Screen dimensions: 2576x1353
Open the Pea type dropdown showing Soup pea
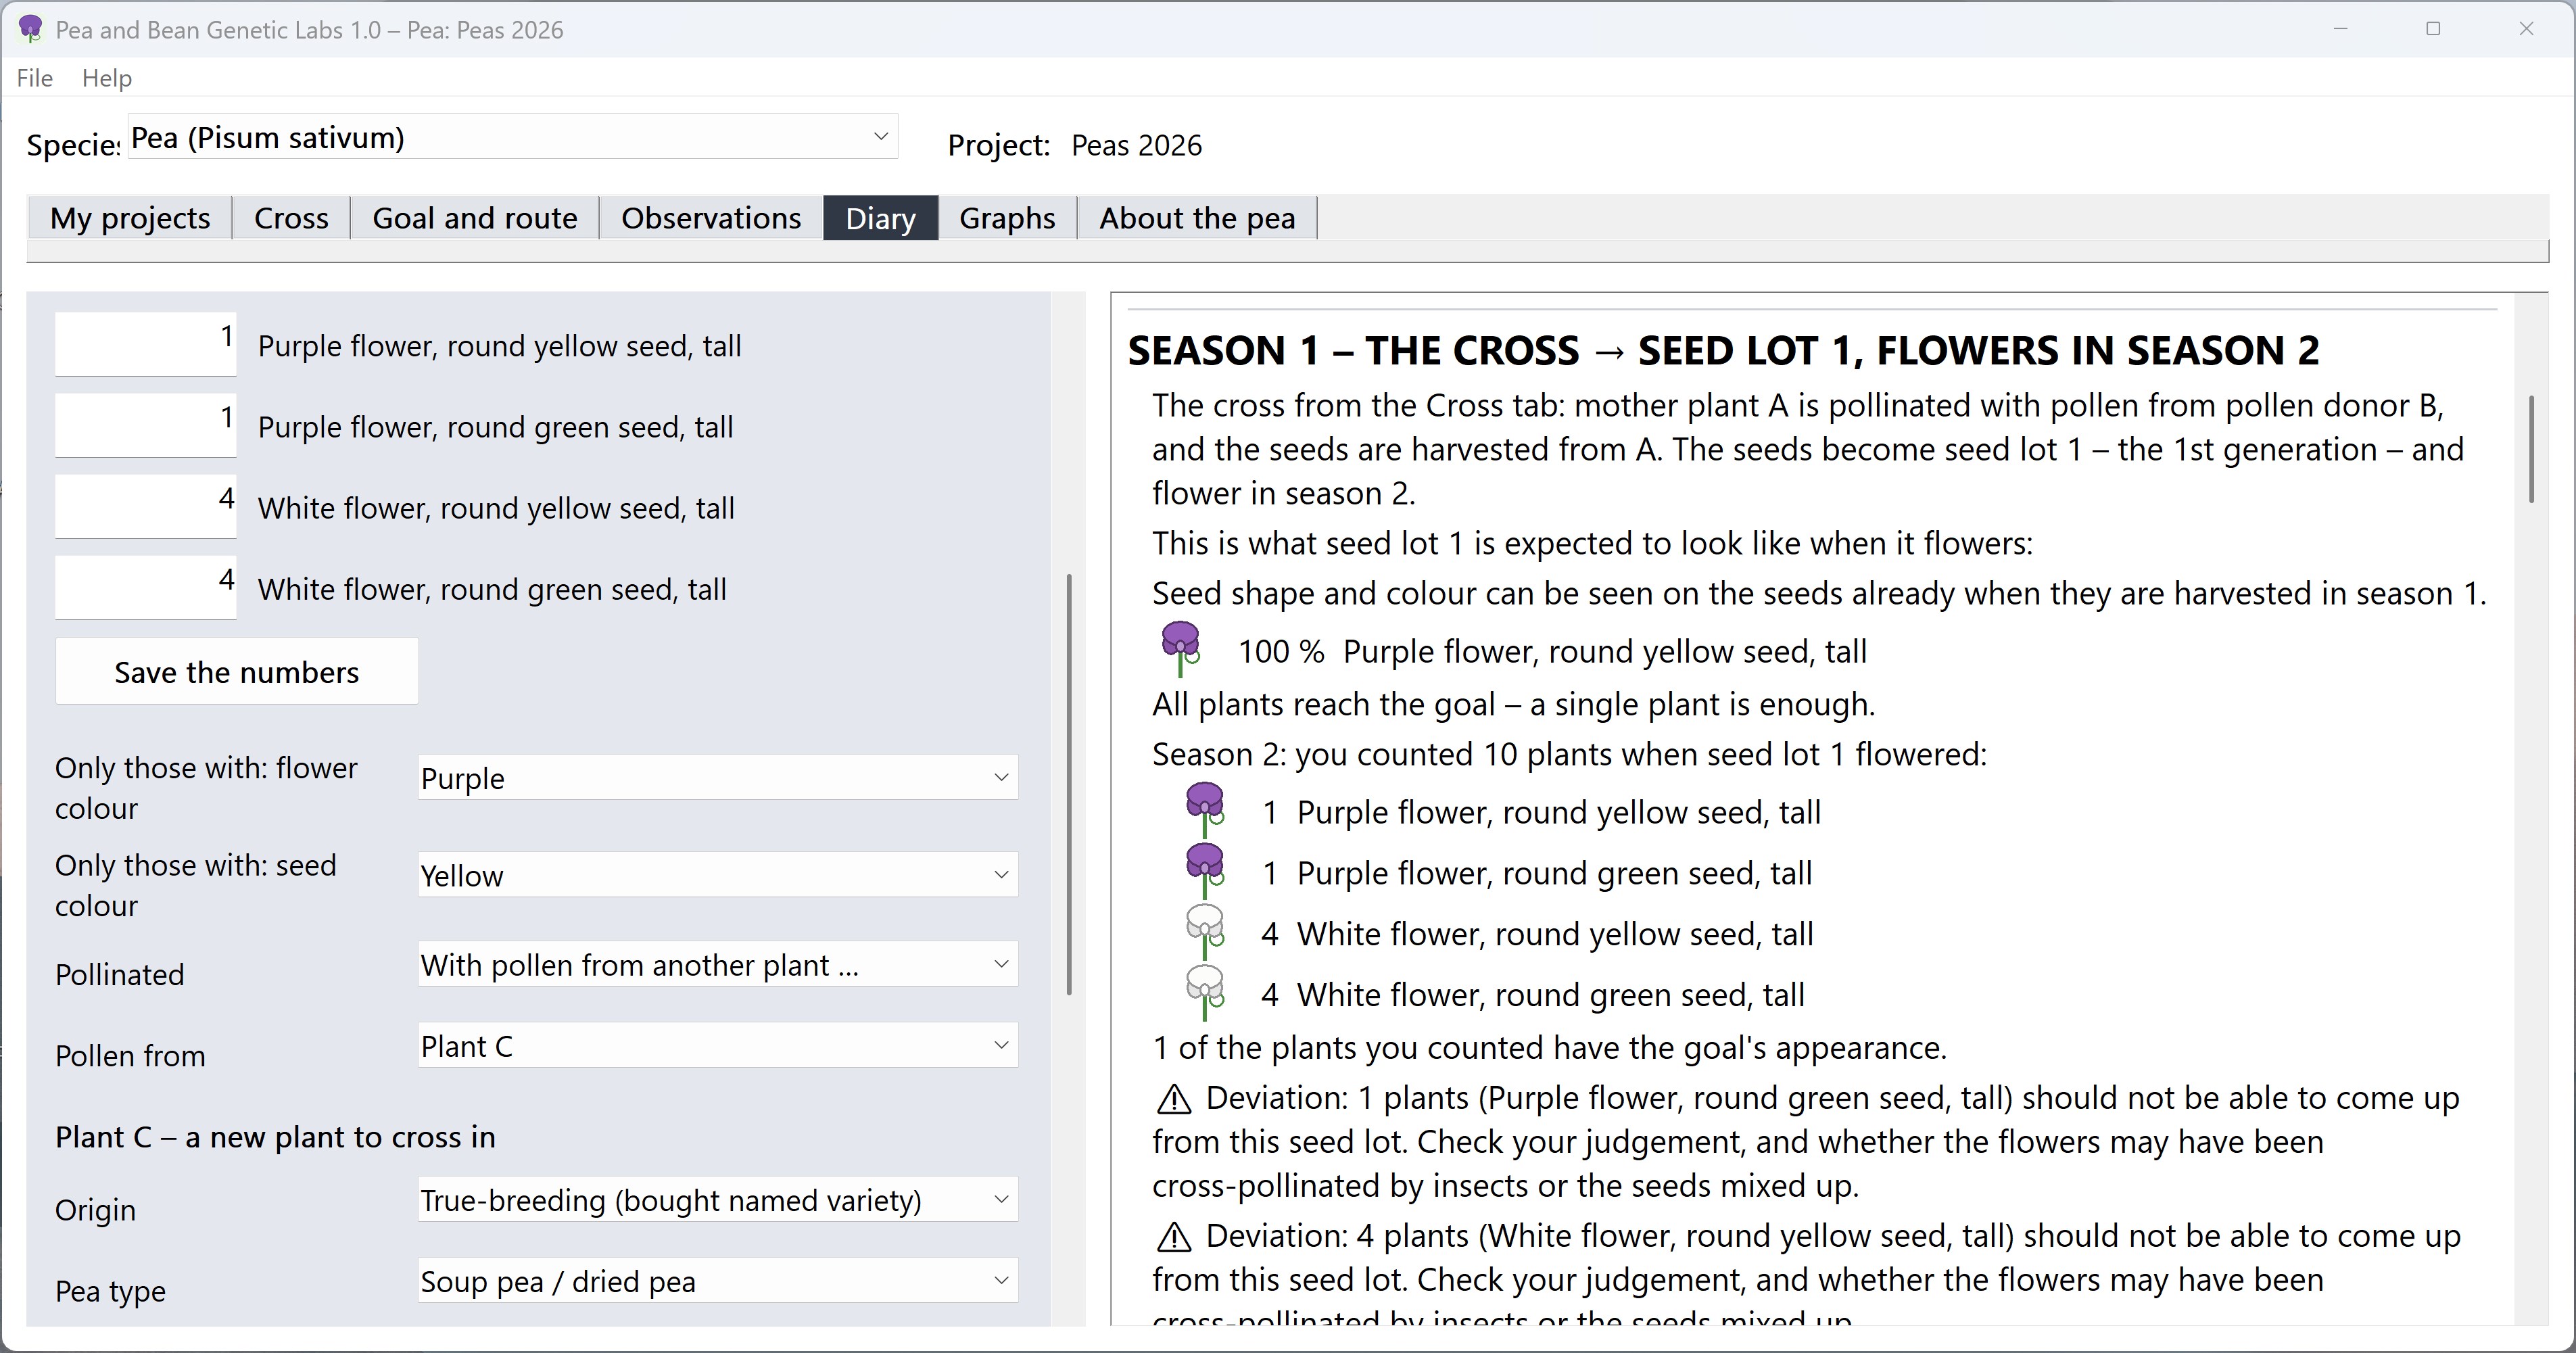[717, 1281]
